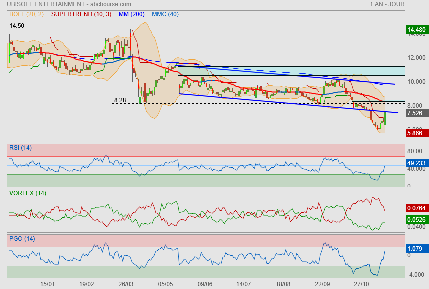This screenshot has height=289, width=429.
Task: Select the green 0.0526 vortex value tag
Action: coord(417,219)
